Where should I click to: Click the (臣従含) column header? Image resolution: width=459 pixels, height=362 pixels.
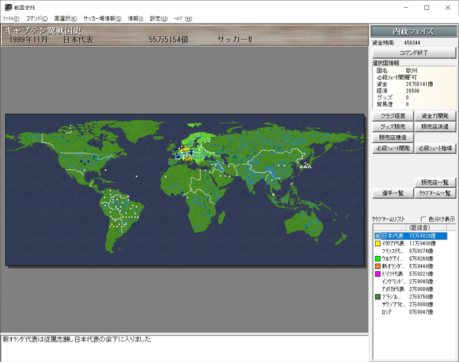[x=420, y=227]
